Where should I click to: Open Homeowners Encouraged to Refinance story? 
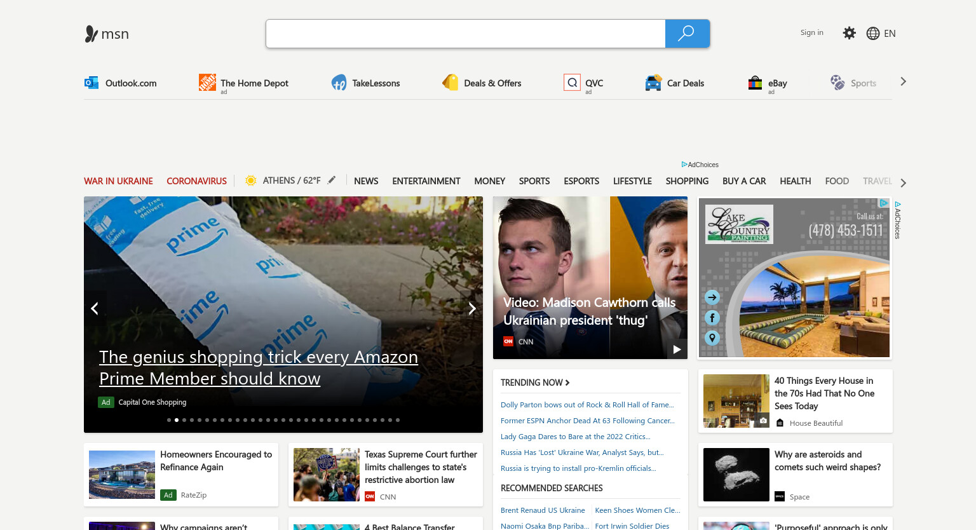(216, 461)
